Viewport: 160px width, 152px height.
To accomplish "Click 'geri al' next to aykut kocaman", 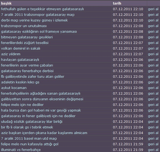I will 153,88.
